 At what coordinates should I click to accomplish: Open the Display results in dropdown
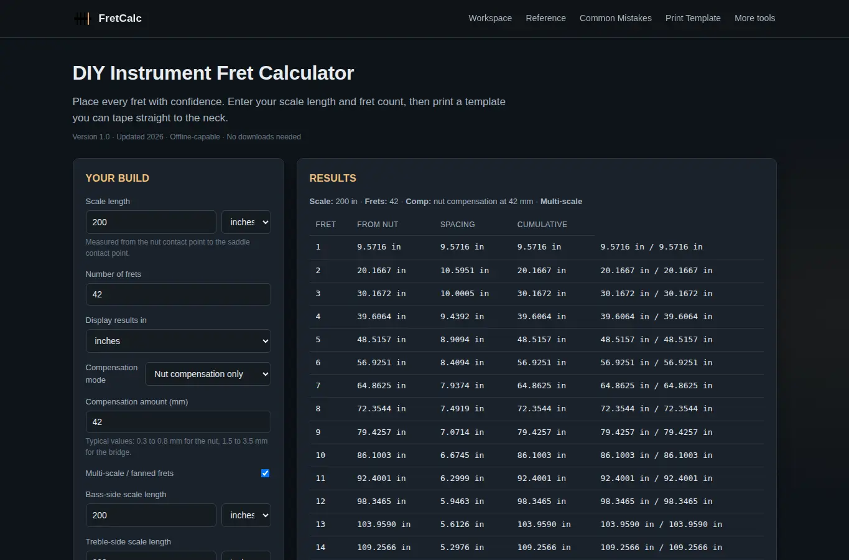pos(178,341)
